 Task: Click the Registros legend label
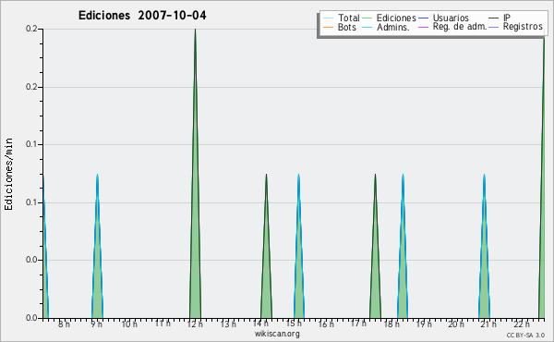523,27
